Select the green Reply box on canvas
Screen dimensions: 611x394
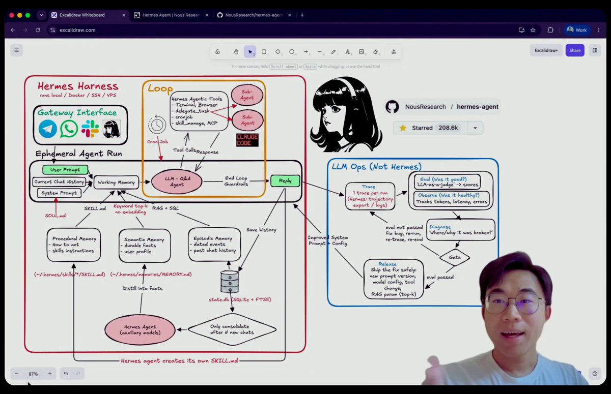(285, 181)
